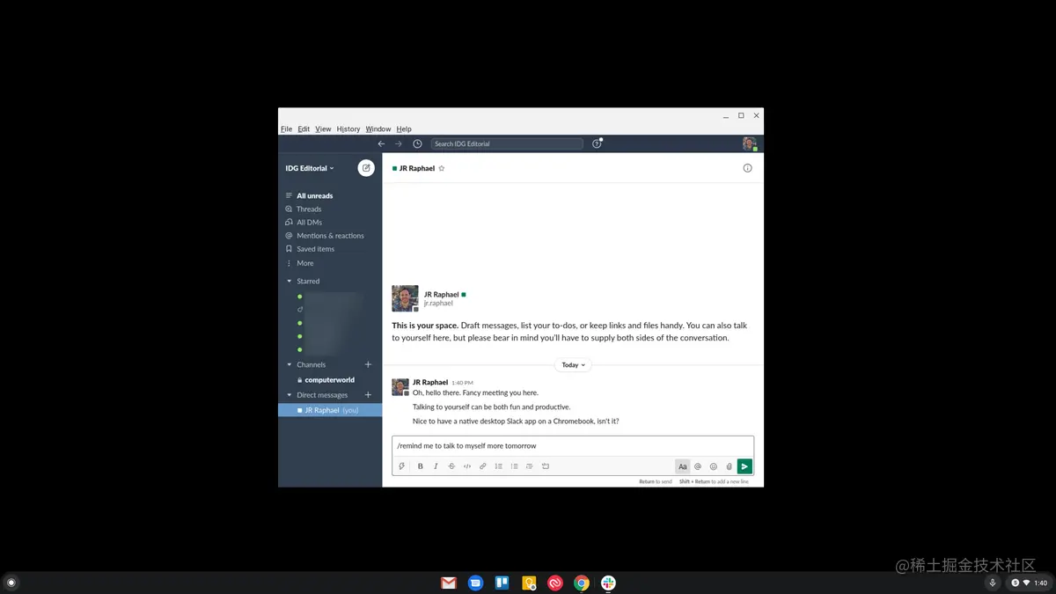
Task: Open the computerworld channel
Action: tap(330, 380)
